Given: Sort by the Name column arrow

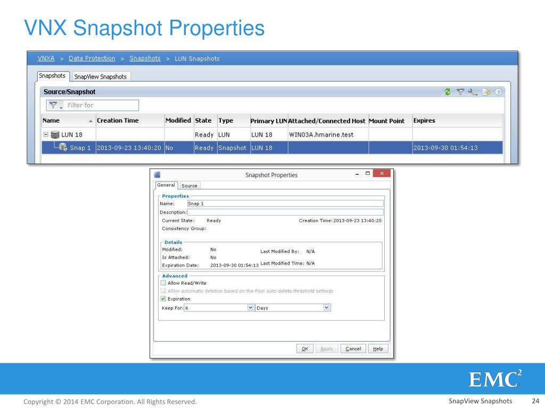Looking at the screenshot, I should click(x=90, y=121).
